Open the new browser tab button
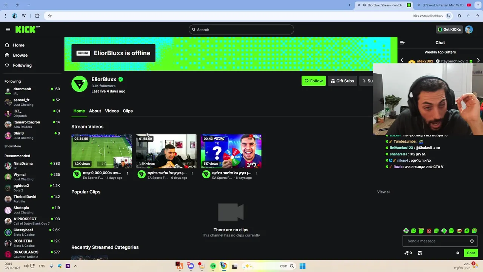The image size is (483, 272). click(x=349, y=5)
